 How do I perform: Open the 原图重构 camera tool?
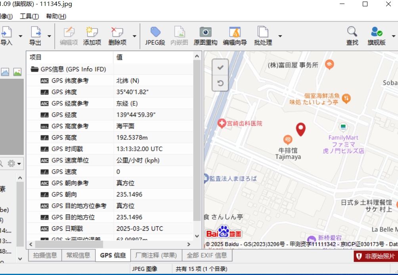pyautogui.click(x=205, y=32)
